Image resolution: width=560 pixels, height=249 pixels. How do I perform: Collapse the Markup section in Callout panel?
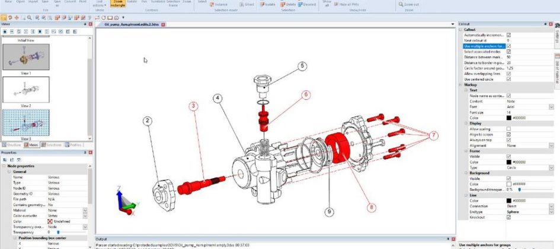coord(460,85)
